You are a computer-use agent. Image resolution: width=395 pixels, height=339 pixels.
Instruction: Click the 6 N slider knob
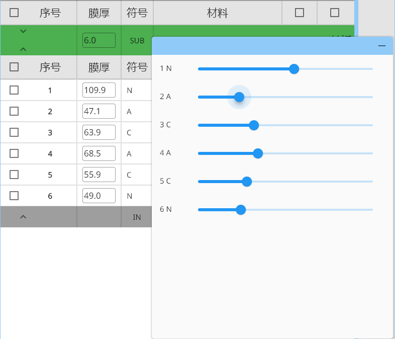[x=241, y=210]
